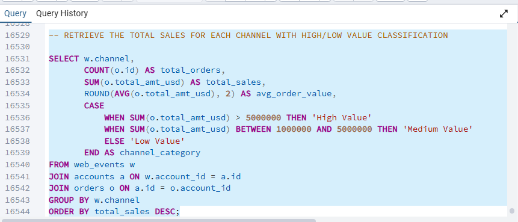Click 'COUNT' in the COUNT(o.id) line

click(97, 70)
